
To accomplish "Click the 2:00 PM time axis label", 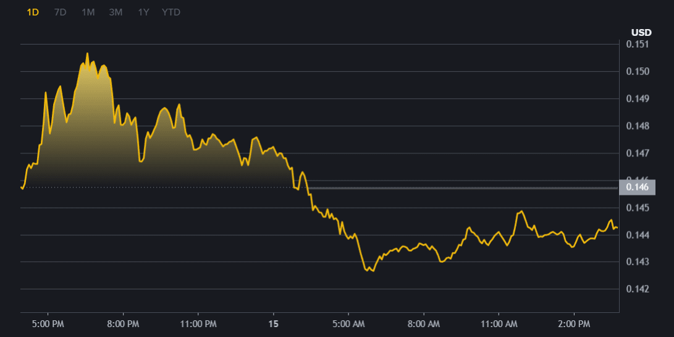I will pos(575,323).
